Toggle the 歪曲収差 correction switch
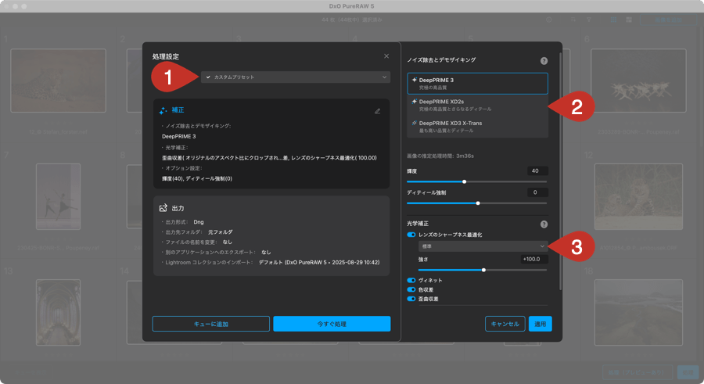The width and height of the screenshot is (704, 384). point(411,299)
